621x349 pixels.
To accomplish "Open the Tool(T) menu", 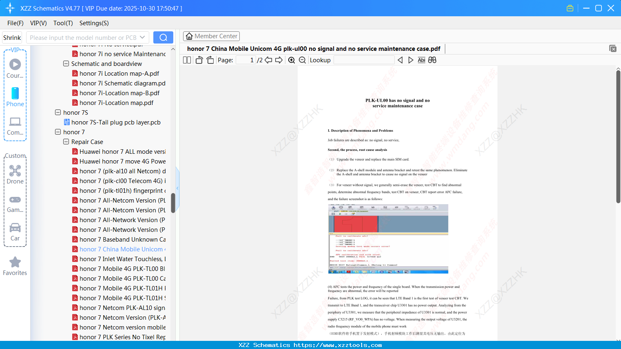I will click(x=63, y=23).
